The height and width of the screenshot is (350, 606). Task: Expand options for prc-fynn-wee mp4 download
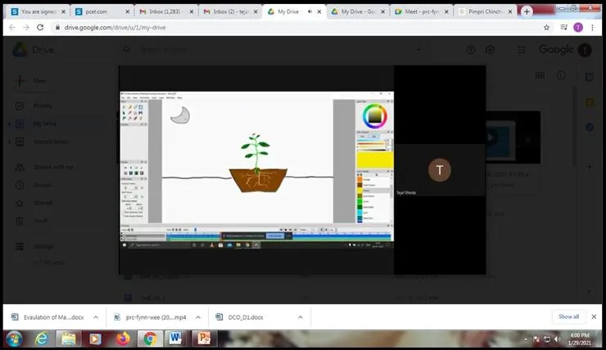point(198,317)
